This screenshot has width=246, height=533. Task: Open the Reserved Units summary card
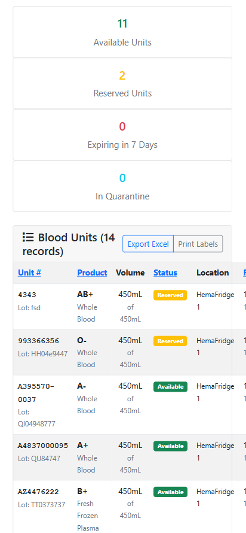click(x=122, y=83)
